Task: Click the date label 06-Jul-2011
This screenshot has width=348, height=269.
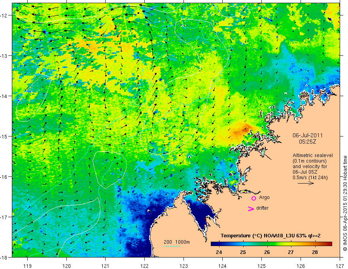Action: [x=308, y=135]
